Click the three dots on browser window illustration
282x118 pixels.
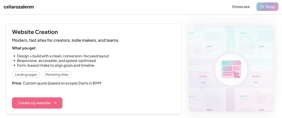point(225,62)
